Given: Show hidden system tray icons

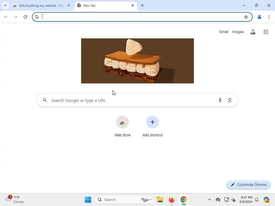Looking at the screenshot, I should [209, 200].
